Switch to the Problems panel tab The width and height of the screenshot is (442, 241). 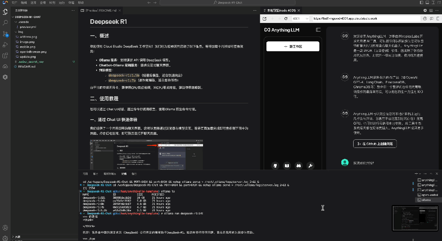[x=86, y=174]
